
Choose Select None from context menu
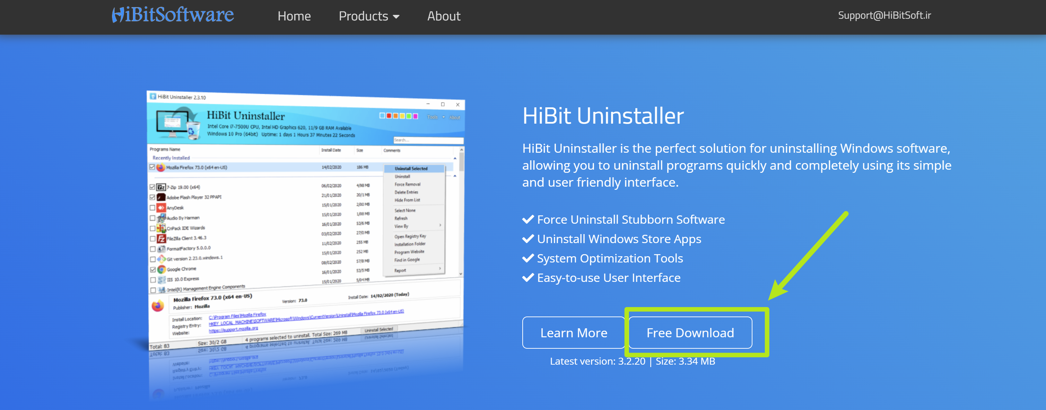pos(405,211)
